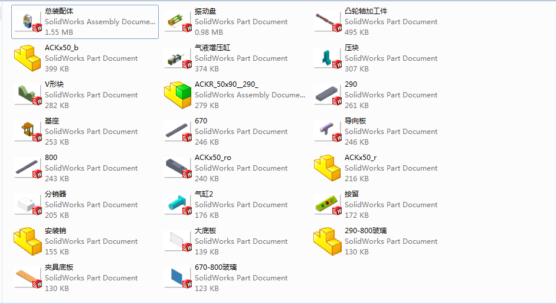Click the file name ACKx50_ro

click(212, 157)
